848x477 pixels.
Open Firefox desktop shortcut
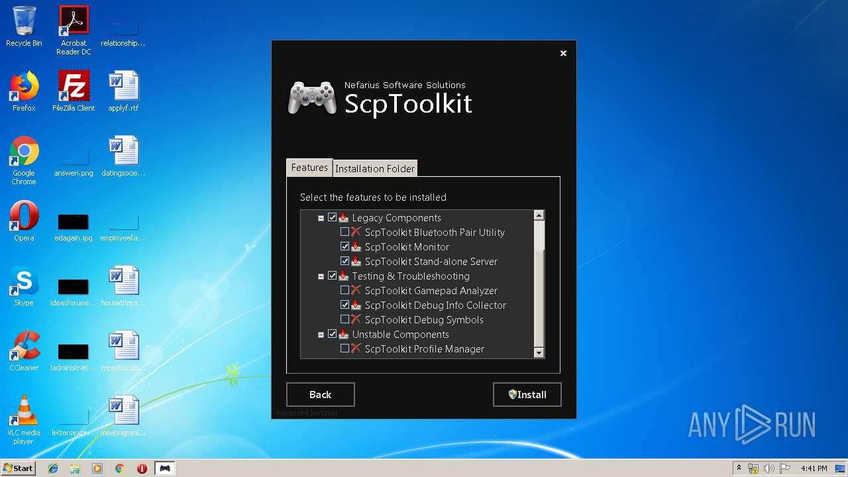click(24, 91)
